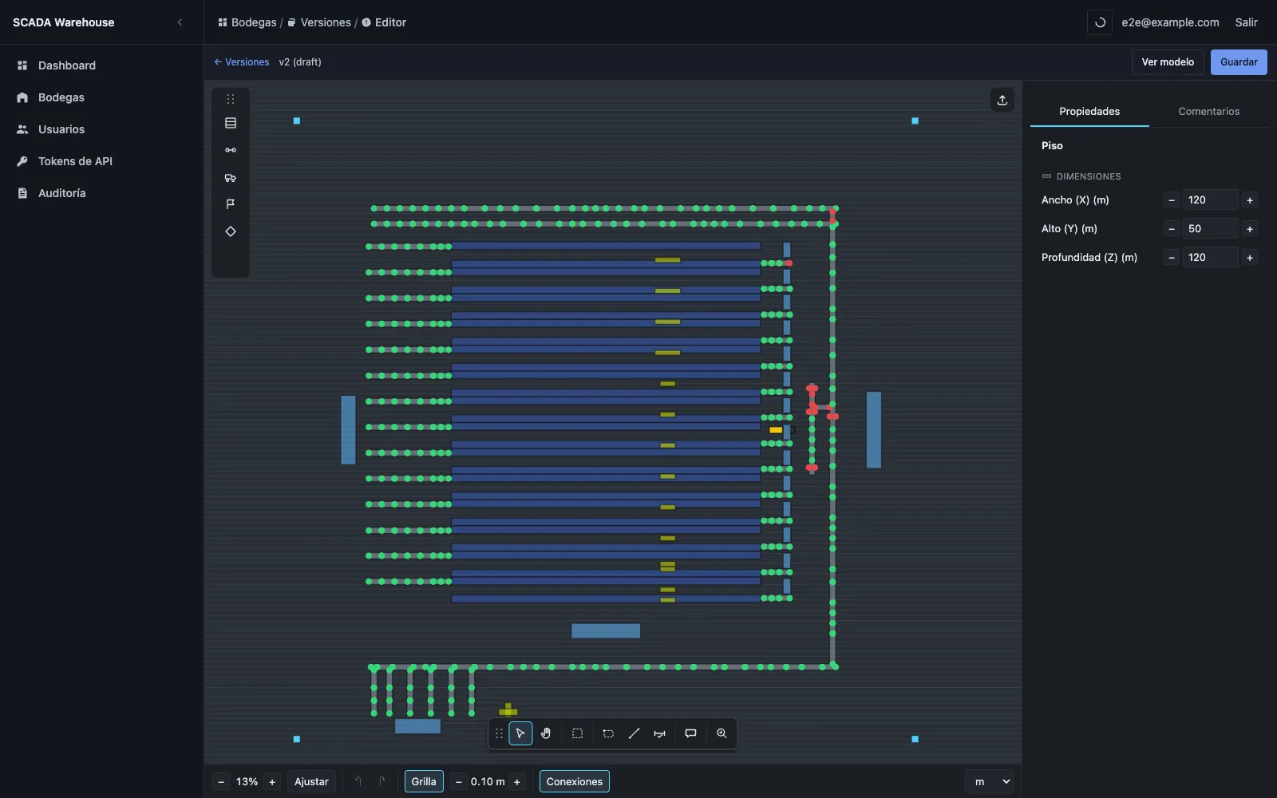1277x798 pixels.
Task: Choose the dashed marquee selection tool
Action: click(x=577, y=733)
